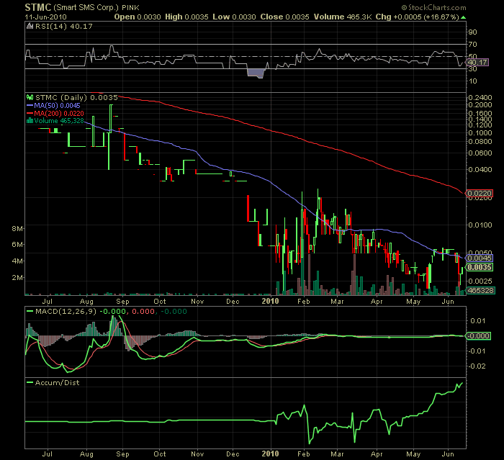The image size is (504, 460).
Task: Click the blue 0.0045 MA(50) price tag
Action: coord(477,257)
